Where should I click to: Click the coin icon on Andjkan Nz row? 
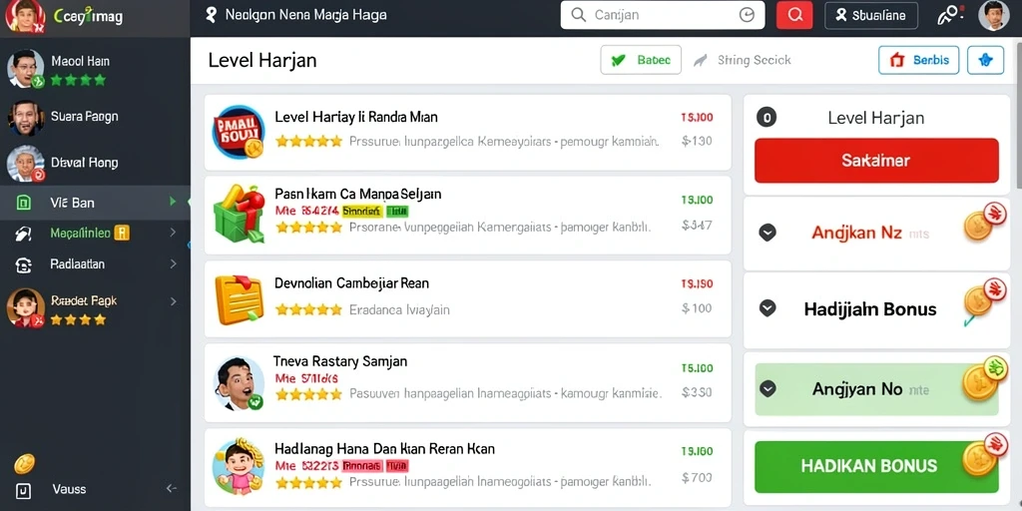(x=984, y=223)
